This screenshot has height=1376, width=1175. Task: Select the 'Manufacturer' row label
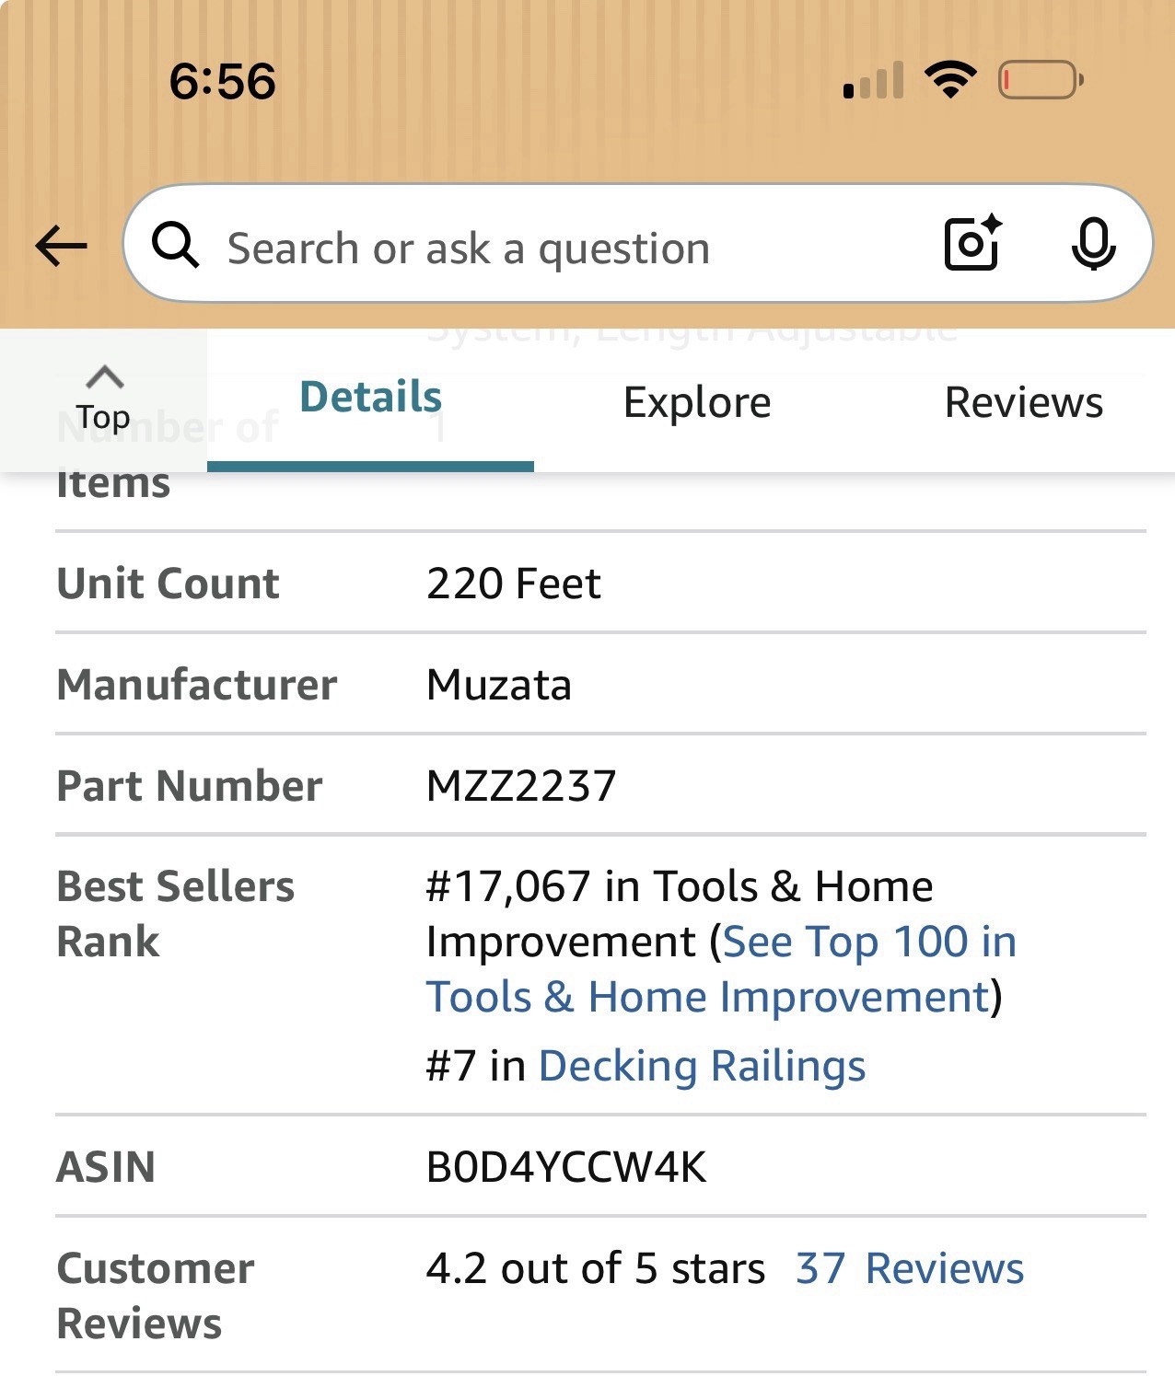click(x=197, y=685)
